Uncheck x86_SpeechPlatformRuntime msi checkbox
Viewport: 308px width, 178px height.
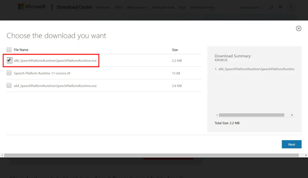pos(9,60)
